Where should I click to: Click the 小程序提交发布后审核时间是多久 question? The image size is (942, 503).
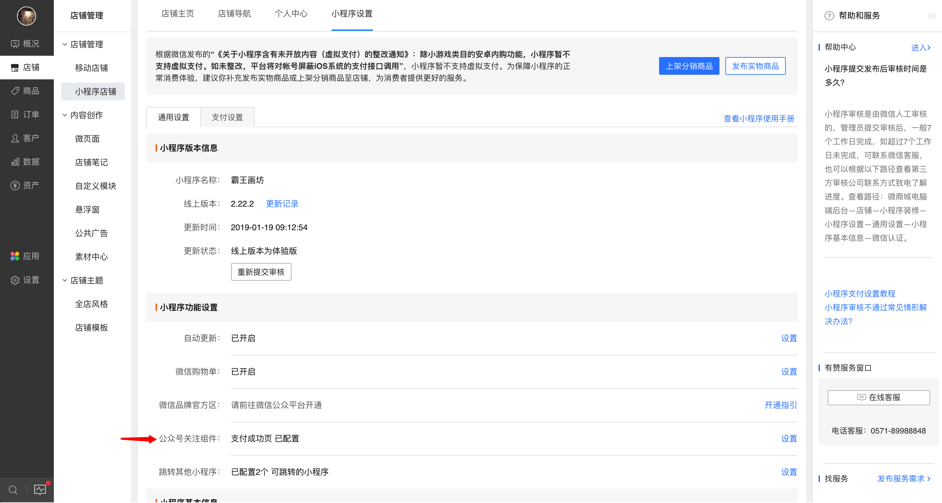(x=875, y=76)
